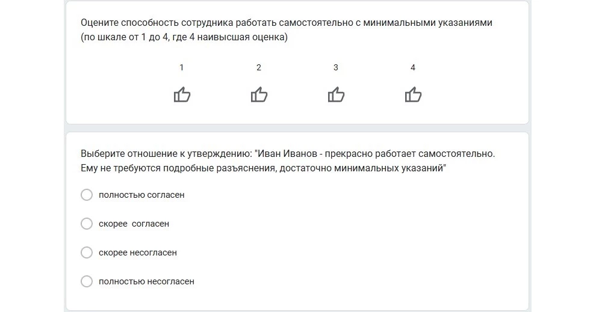
Task: Select the radio circle for "полностью согласен"
Action: pyautogui.click(x=87, y=195)
